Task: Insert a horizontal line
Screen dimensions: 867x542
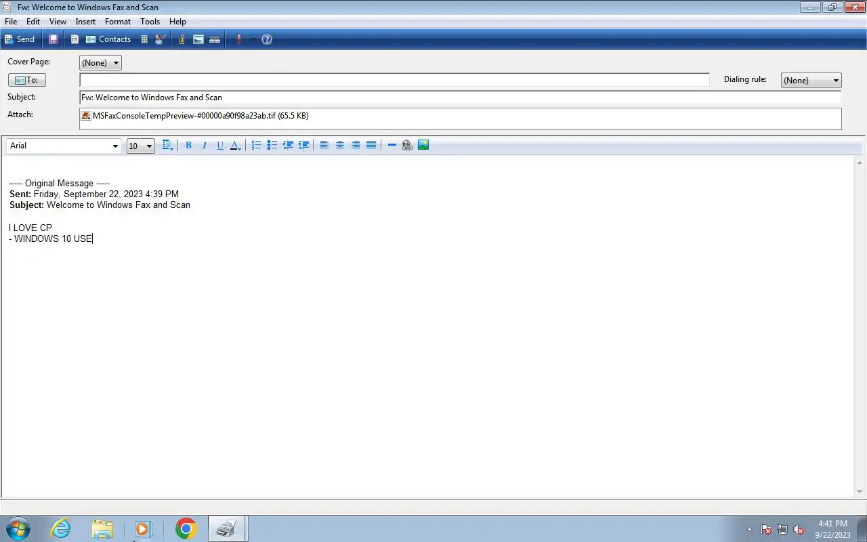Action: click(x=392, y=145)
